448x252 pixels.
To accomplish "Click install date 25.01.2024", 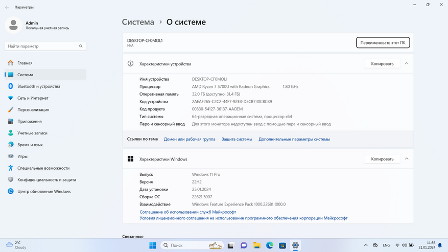I will pyautogui.click(x=201, y=189).
